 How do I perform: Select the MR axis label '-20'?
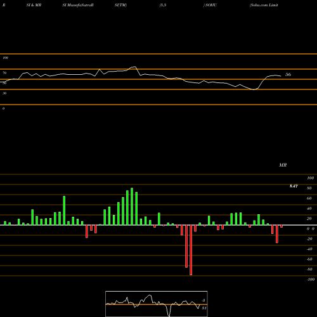[x=309, y=239]
